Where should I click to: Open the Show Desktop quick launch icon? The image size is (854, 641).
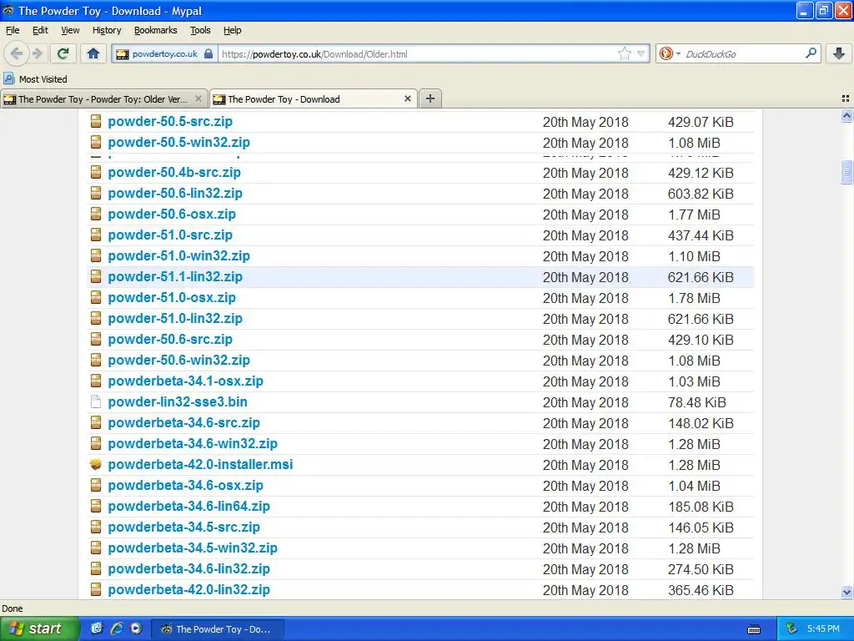[x=97, y=628]
